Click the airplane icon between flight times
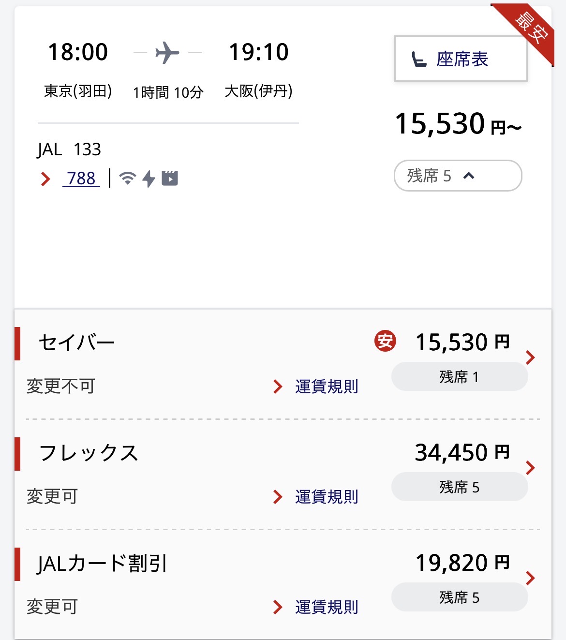 point(167,52)
